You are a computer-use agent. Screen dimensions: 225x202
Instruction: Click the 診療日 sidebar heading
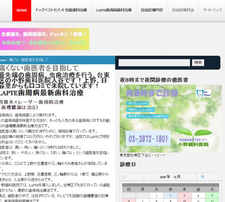(128, 164)
